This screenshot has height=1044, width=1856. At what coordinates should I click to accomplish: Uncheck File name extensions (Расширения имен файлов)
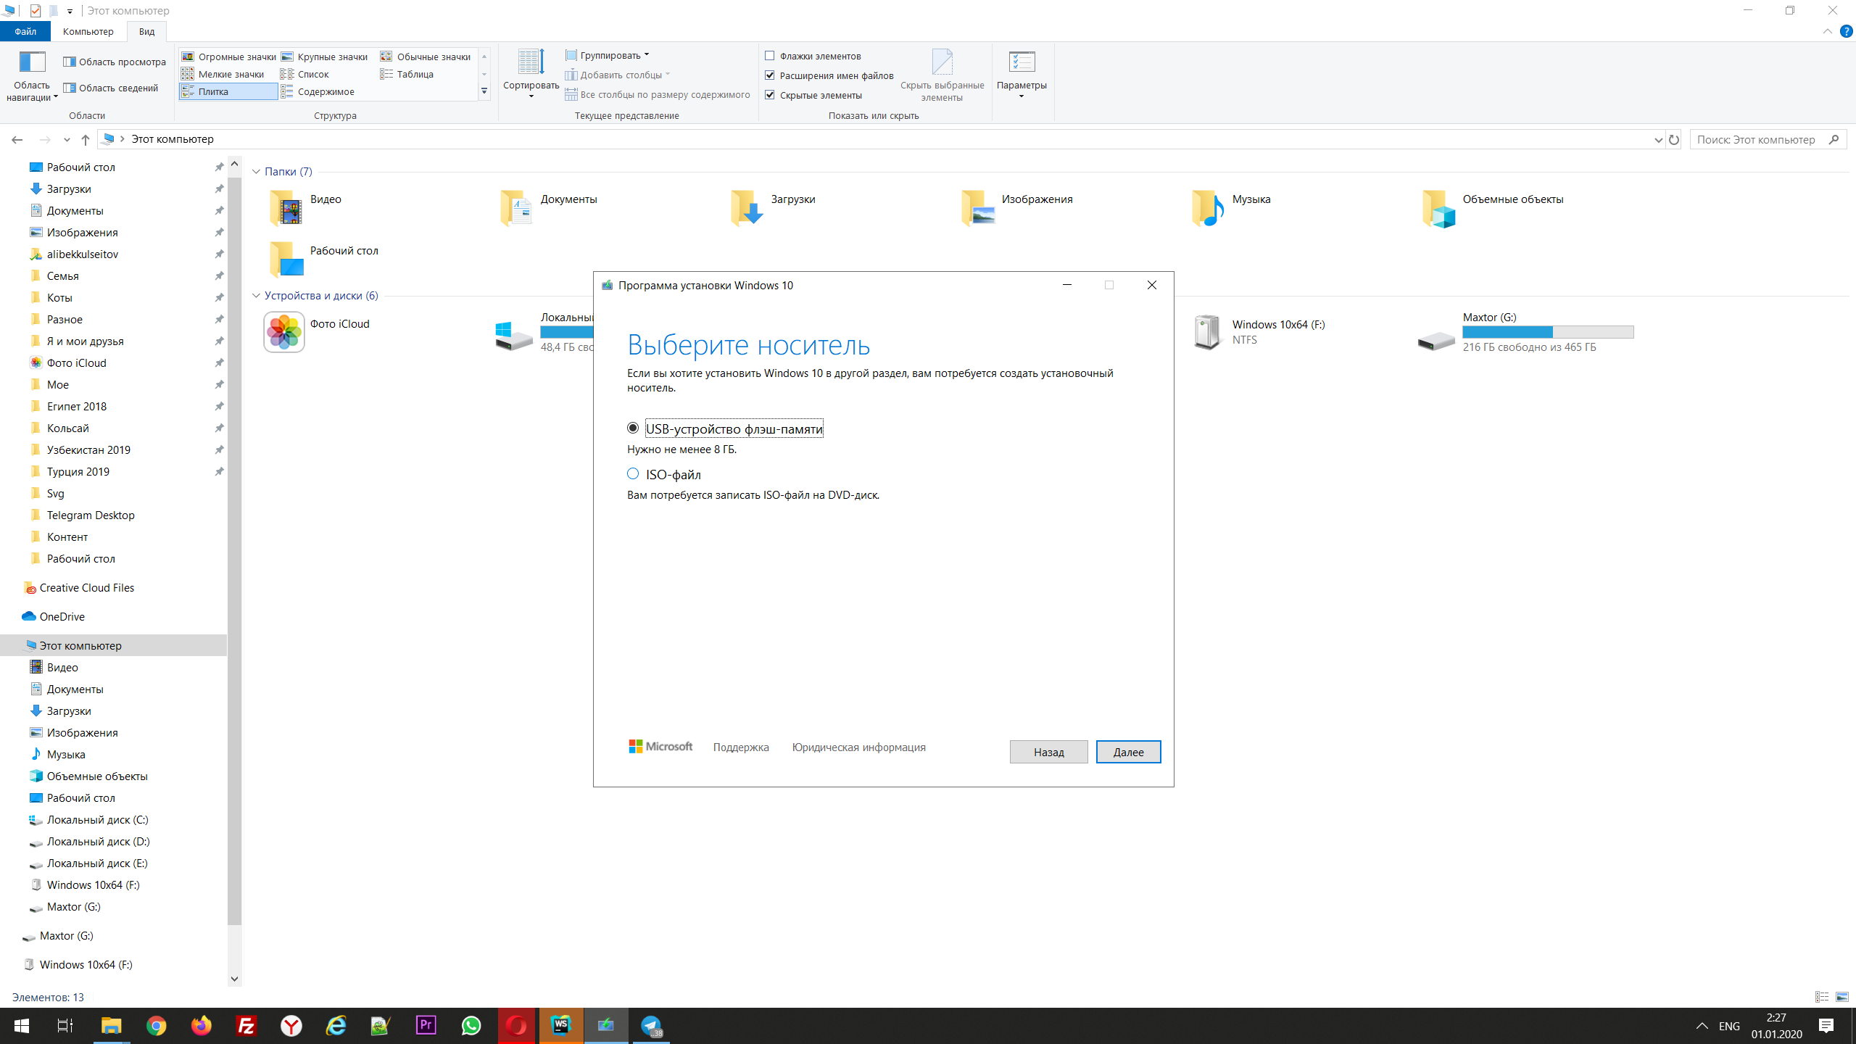pos(770,75)
